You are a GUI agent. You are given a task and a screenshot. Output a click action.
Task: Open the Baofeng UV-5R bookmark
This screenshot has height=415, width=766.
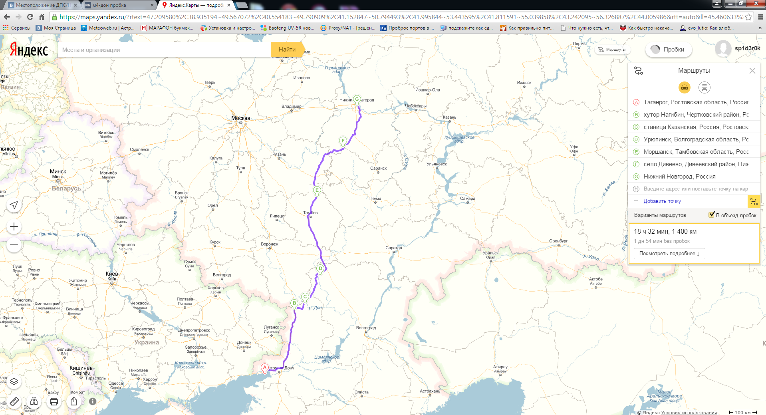[288, 28]
